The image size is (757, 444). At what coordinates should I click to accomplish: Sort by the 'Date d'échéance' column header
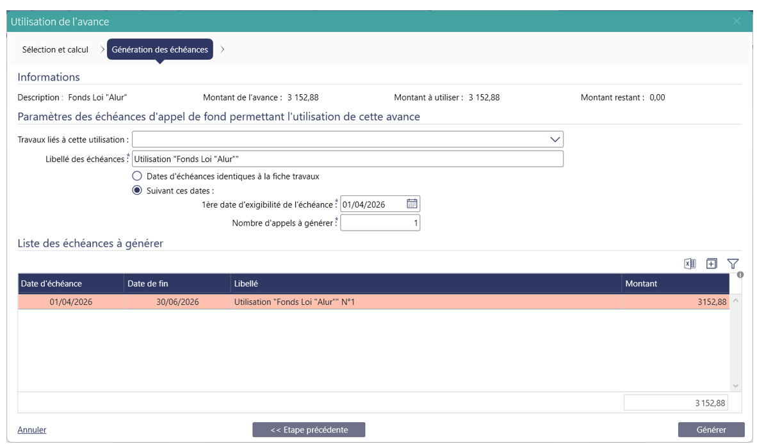pyautogui.click(x=70, y=284)
